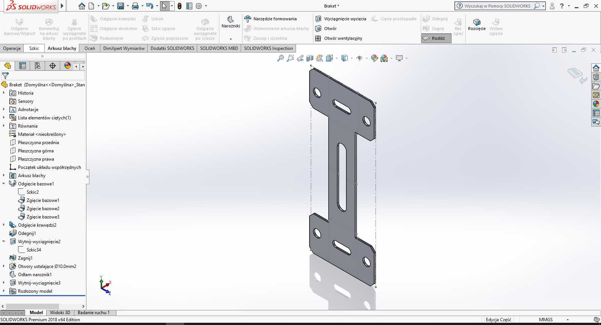Image resolution: width=601 pixels, height=325 pixels.
Task: Open the Options gear icon
Action: coord(199,6)
